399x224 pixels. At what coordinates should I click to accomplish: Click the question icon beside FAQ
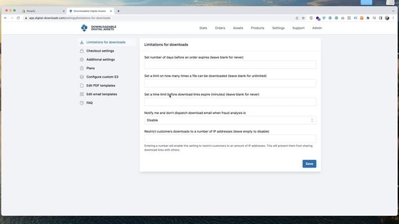click(82, 103)
